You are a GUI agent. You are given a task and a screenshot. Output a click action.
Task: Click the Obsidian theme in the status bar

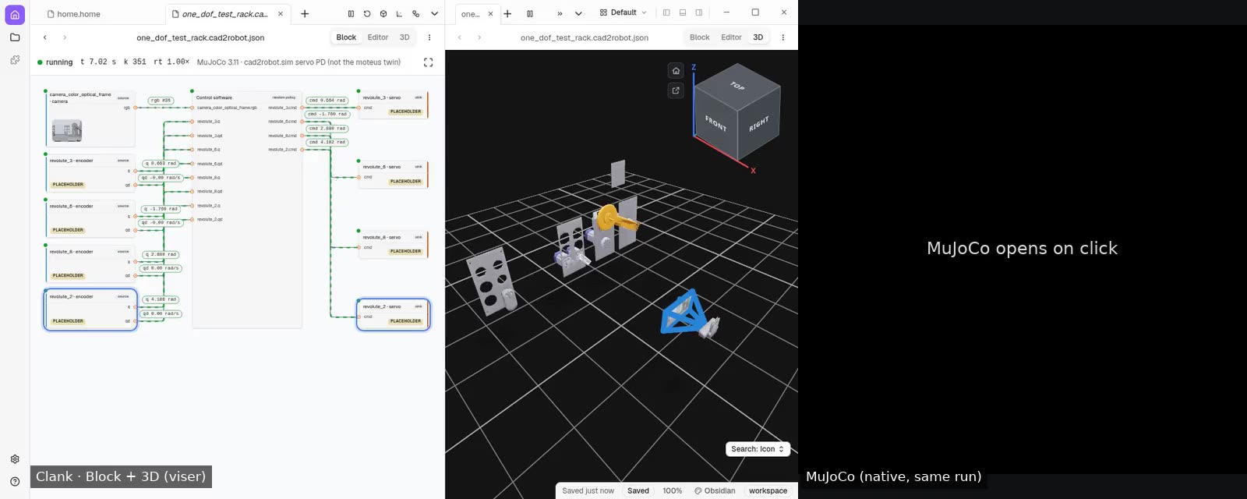click(715, 491)
